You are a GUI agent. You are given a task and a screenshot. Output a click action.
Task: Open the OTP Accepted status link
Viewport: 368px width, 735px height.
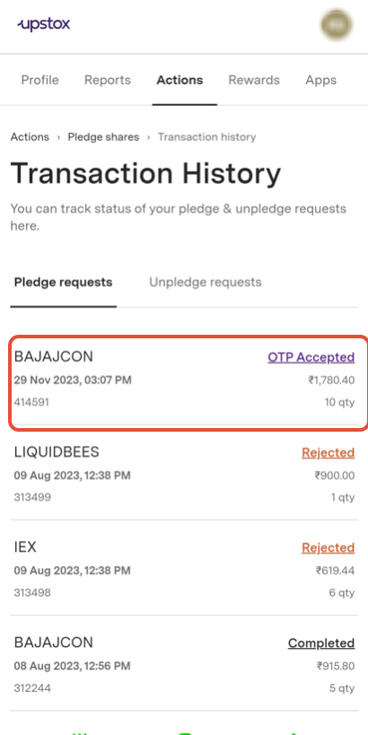pyautogui.click(x=311, y=358)
